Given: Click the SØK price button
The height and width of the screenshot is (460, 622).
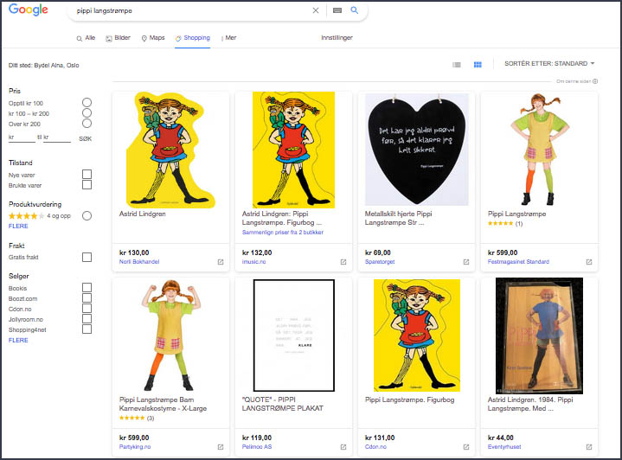Looking at the screenshot, I should coord(86,139).
